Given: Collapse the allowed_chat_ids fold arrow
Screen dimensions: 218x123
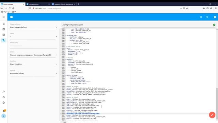Looking at the screenshot, I should coord(65,40).
